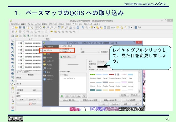
Task: Click the キャンセル button
Action: (114, 104)
